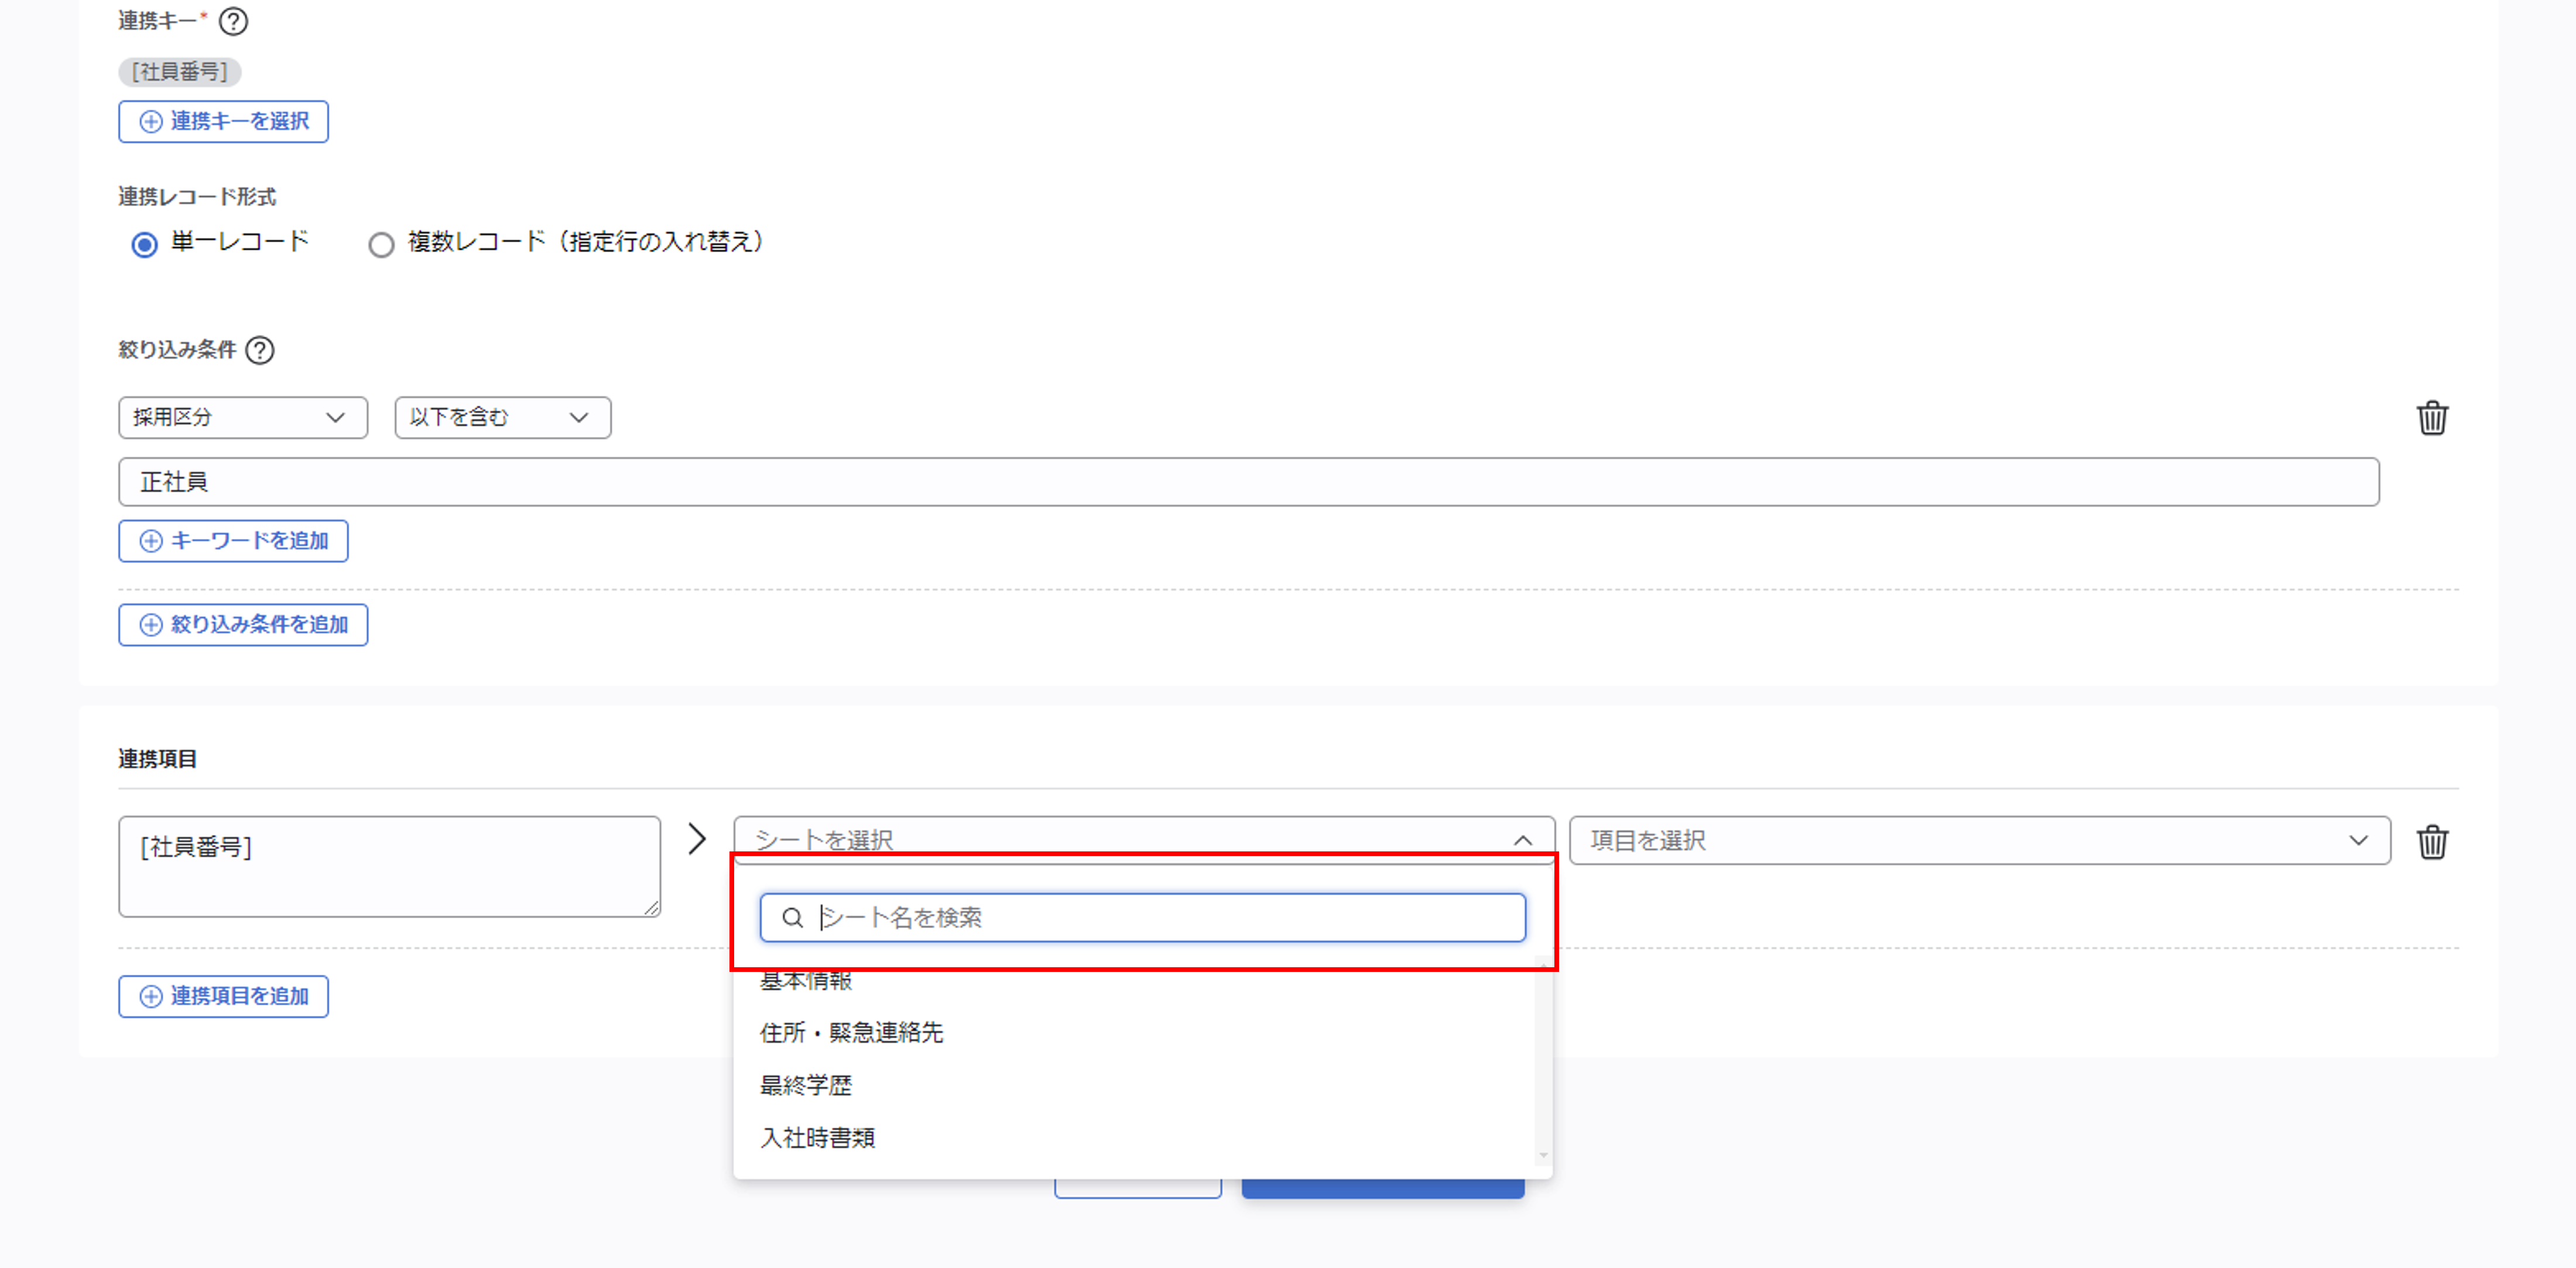The image size is (2576, 1268).
Task: Click 連携キーを選択 button
Action: click(x=223, y=122)
